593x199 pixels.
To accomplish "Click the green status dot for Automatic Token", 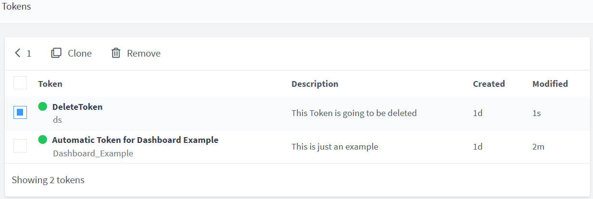I will 42,140.
